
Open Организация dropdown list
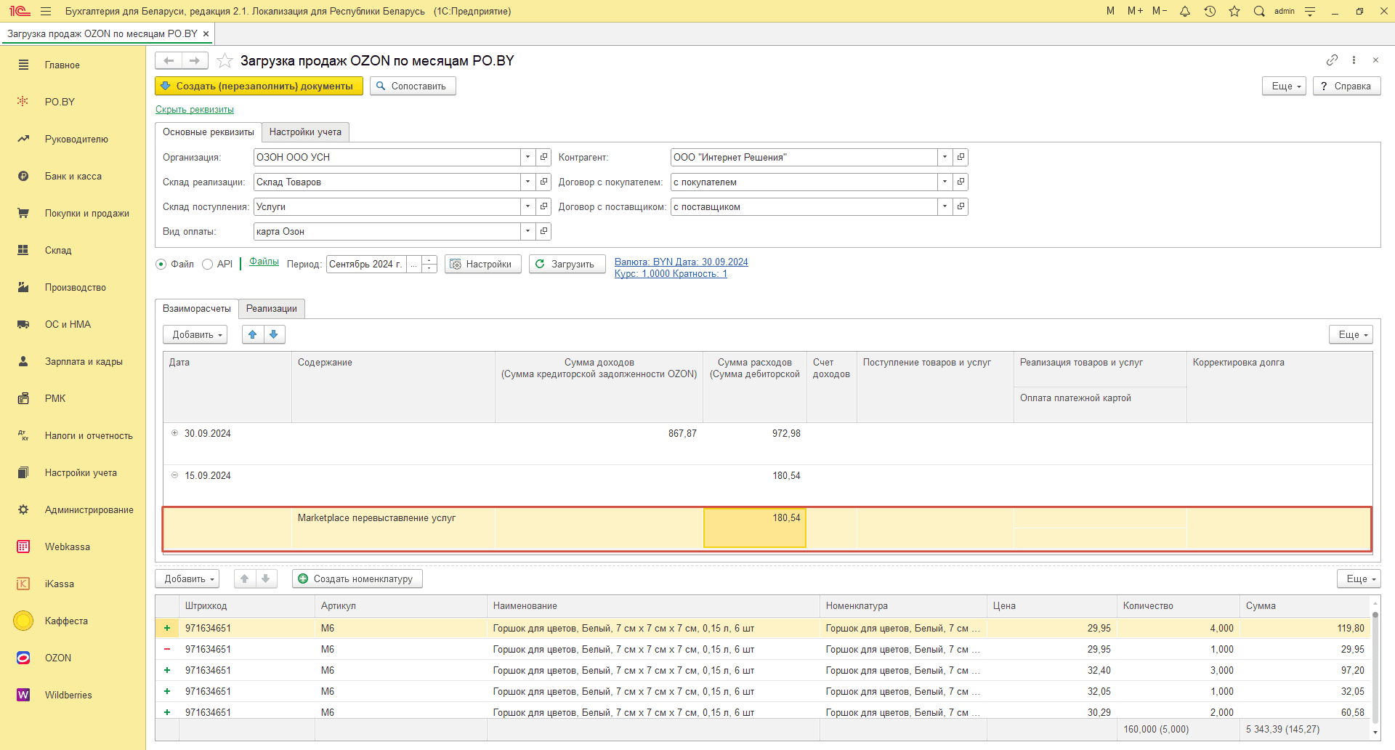click(528, 157)
